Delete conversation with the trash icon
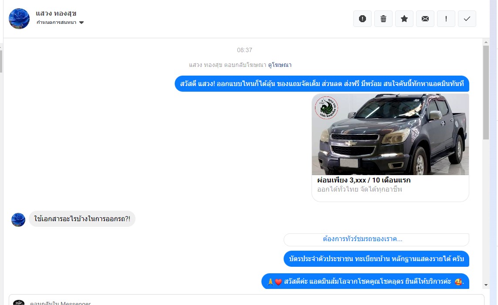Screen dimensions: 498x305 pos(383,19)
